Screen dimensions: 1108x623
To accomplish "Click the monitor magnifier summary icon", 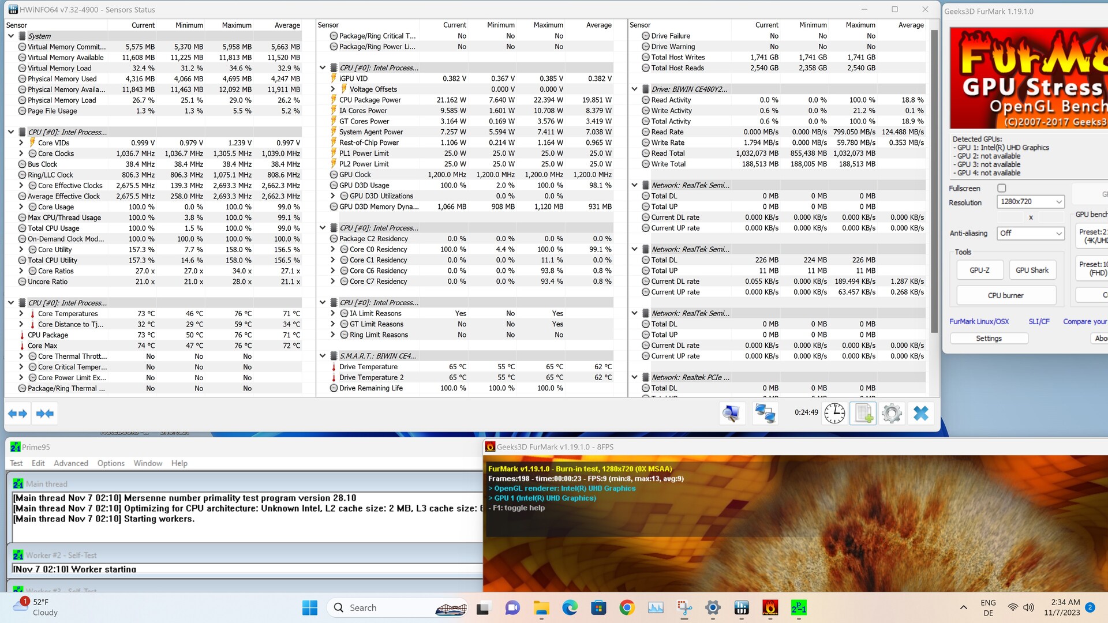I will coord(731,414).
